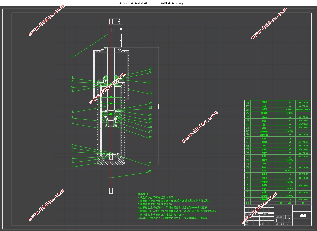
Task: Select balloon label 14 left of the piston rod
Action: click(x=71, y=56)
